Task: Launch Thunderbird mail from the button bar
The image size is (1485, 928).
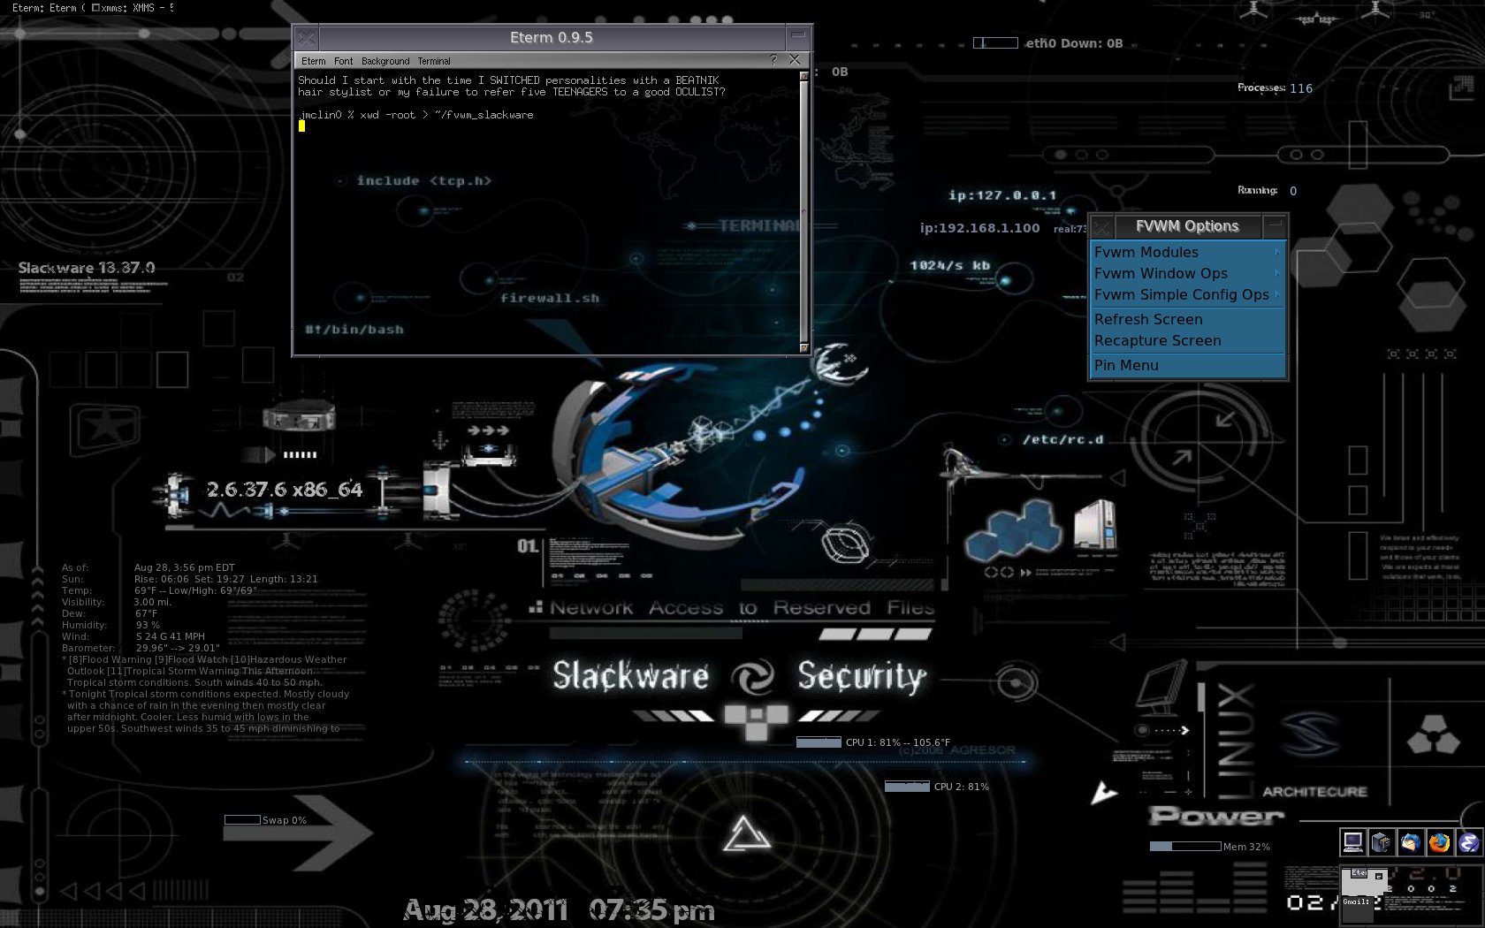Action: [1411, 842]
